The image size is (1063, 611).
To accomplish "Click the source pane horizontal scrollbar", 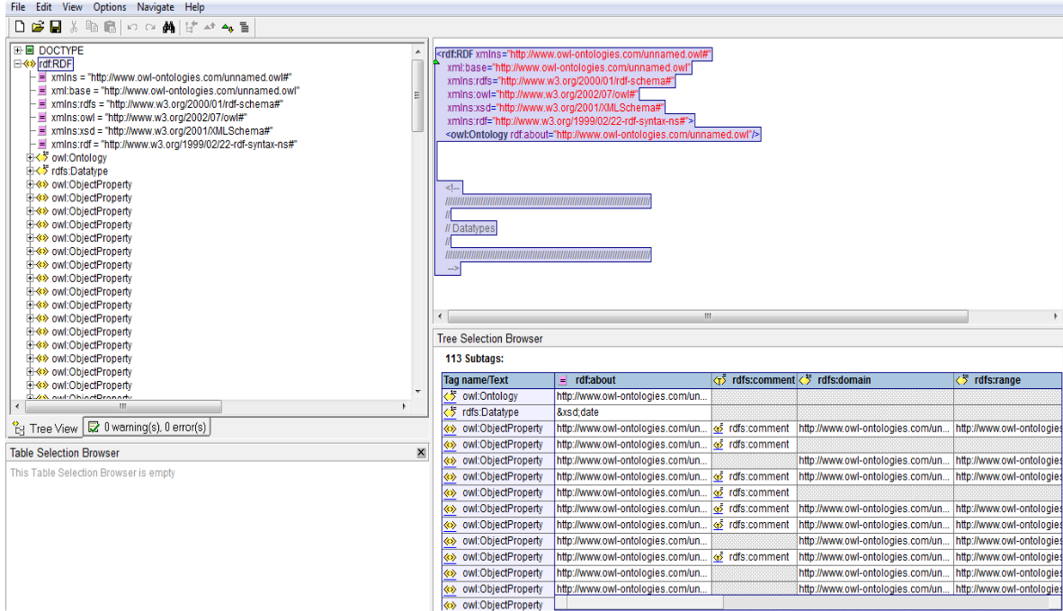I will coord(708,316).
